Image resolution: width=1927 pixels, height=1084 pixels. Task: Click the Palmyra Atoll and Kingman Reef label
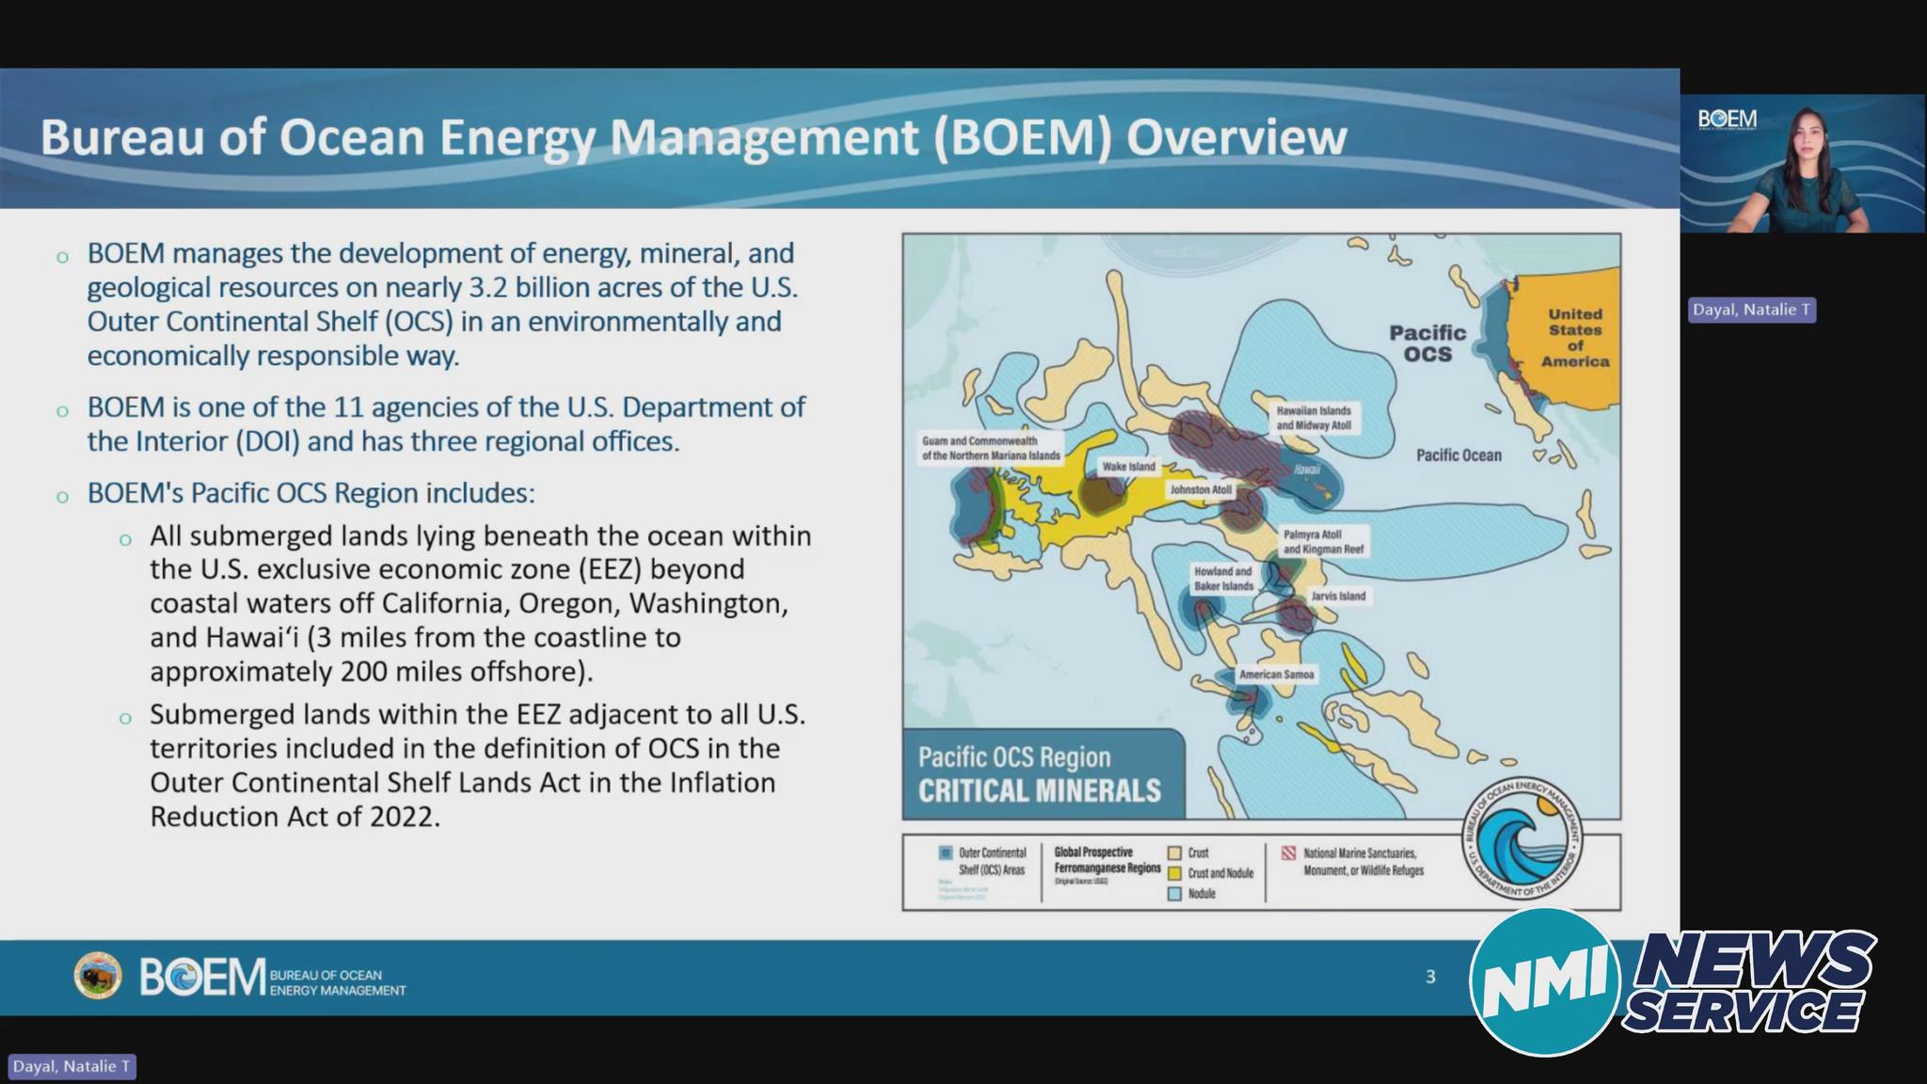click(1323, 542)
